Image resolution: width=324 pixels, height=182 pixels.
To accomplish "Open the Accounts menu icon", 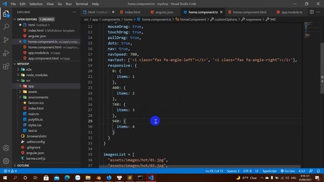I will (x=6, y=148).
